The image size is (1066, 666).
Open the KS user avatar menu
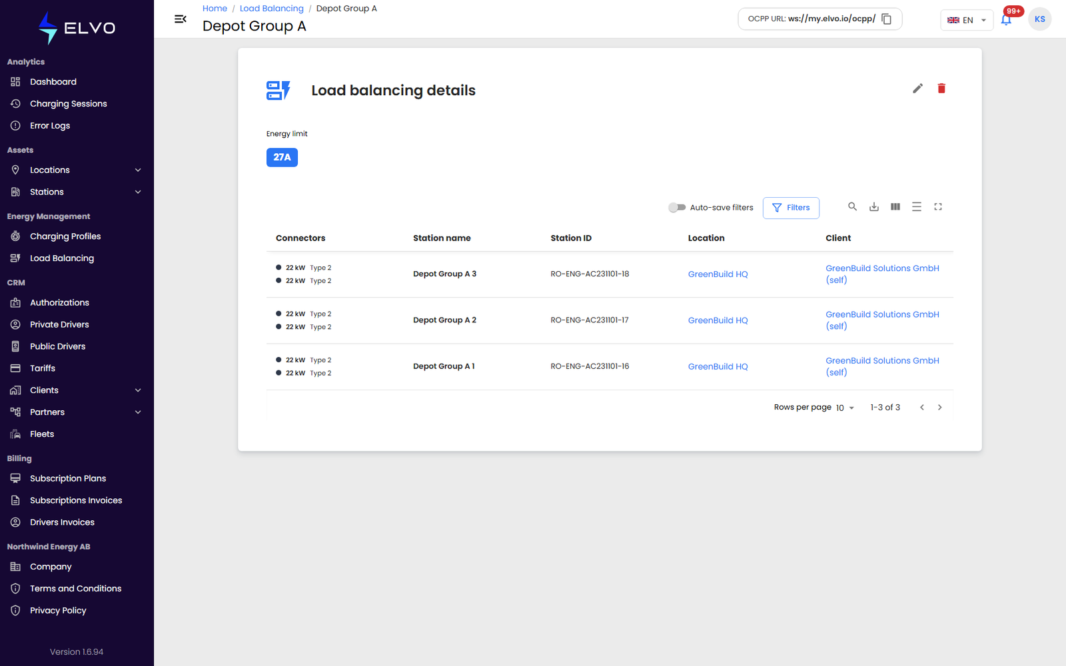coord(1039,19)
